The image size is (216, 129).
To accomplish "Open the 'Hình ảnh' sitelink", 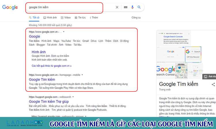I will pos(39,52).
